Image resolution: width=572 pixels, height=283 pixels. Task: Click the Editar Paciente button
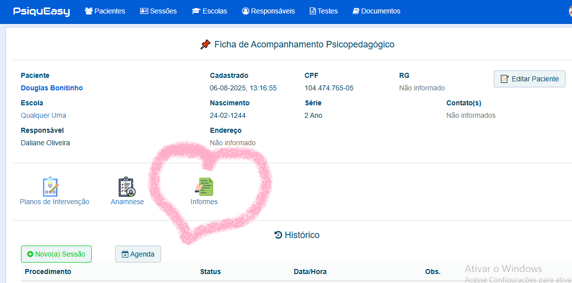click(x=529, y=79)
